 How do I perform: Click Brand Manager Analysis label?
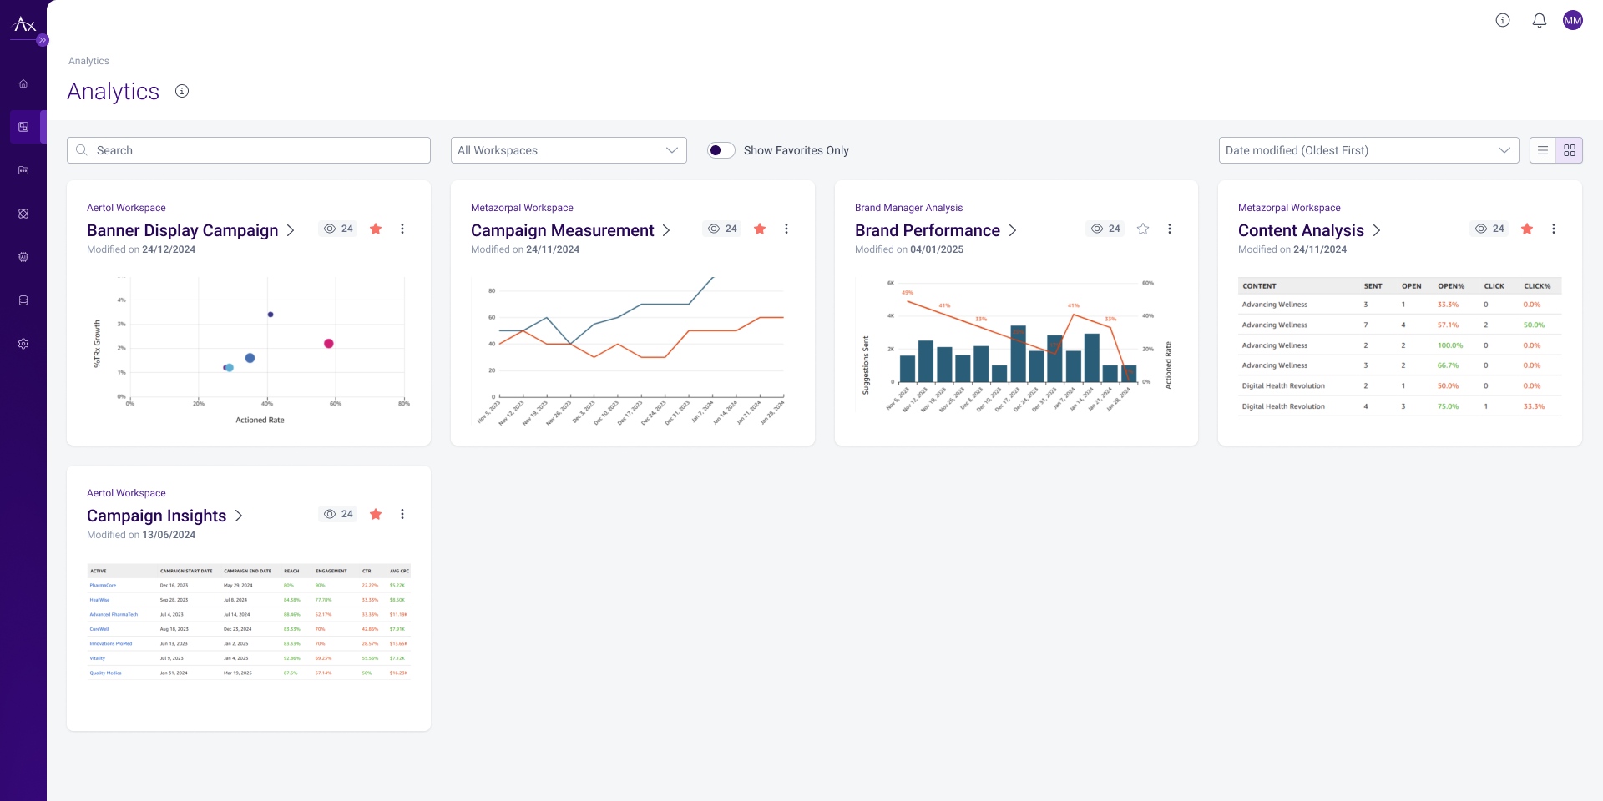point(908,208)
